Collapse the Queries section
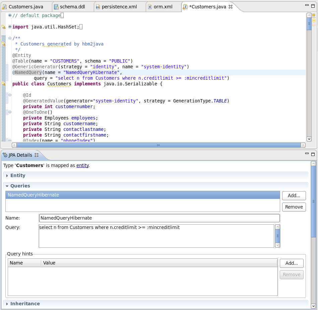The height and width of the screenshot is (310, 318). point(7,186)
